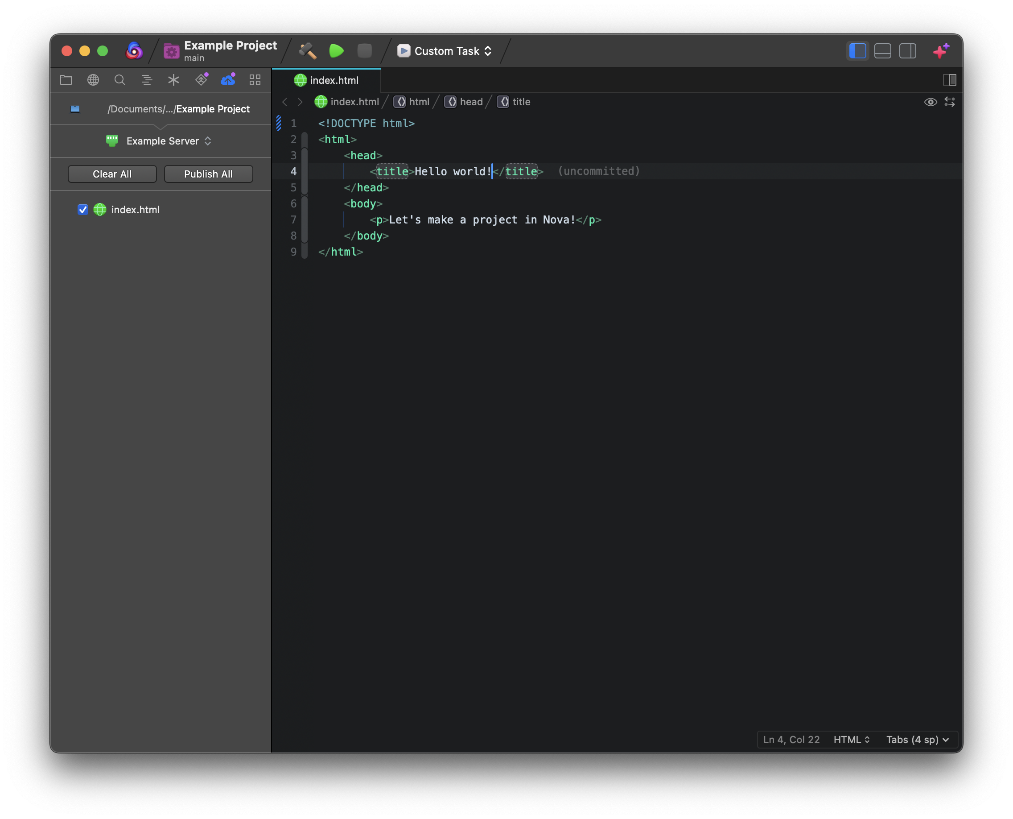Image resolution: width=1013 pixels, height=819 pixels.
Task: Select the index.html editor tab
Action: point(327,80)
